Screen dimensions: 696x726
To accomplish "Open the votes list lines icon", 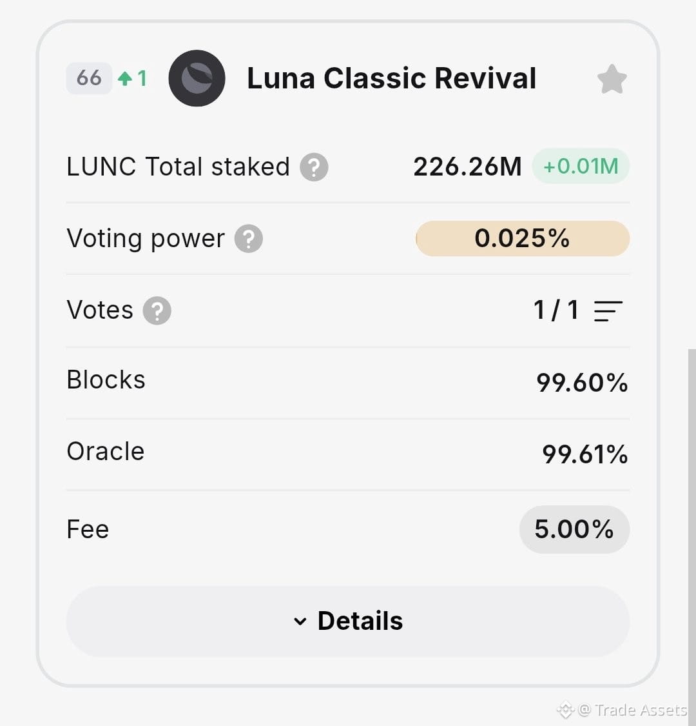I will (x=608, y=311).
